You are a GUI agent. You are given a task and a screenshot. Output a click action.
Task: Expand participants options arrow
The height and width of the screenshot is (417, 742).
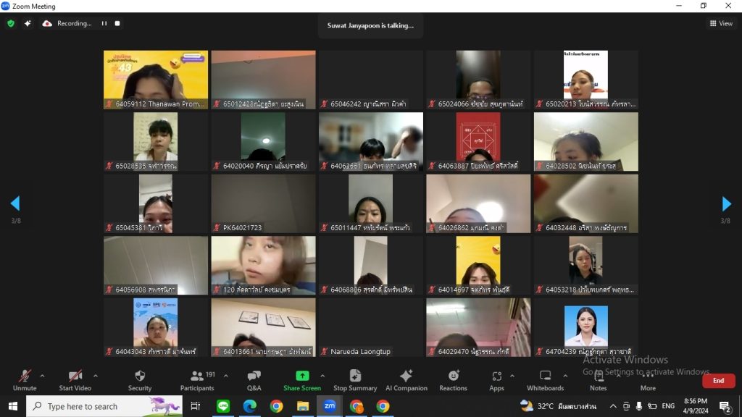226,376
